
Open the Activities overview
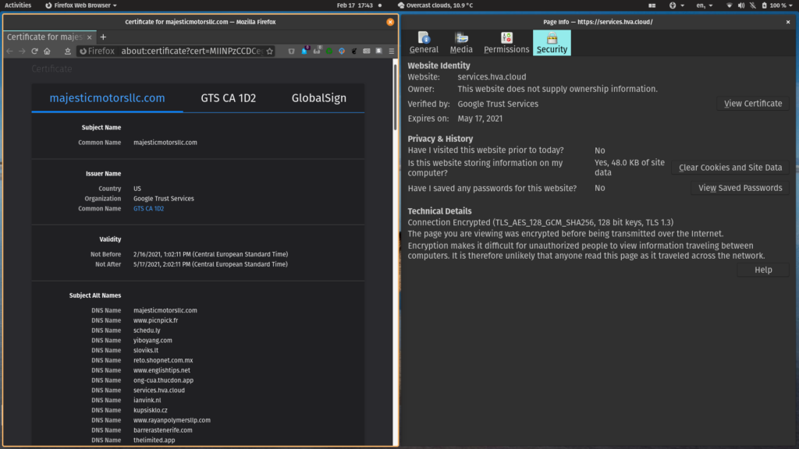click(x=18, y=5)
